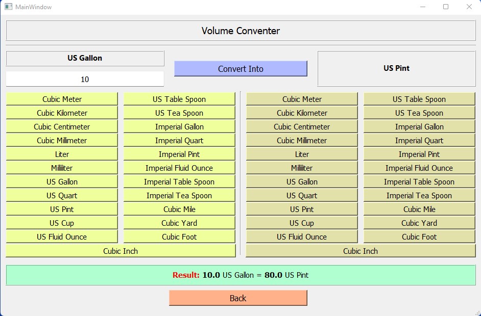Viewport: 481px width, 316px height.
Task: Choose Cubic Foot in the yellow source list
Action: [x=179, y=237]
